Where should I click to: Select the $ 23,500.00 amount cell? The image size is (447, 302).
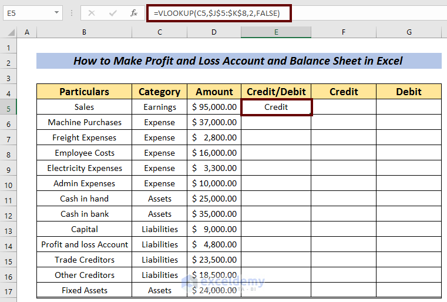point(214,260)
